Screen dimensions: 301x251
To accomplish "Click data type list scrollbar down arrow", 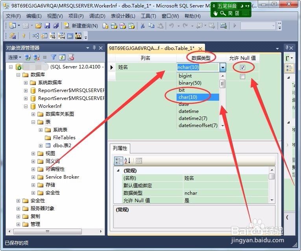I will pos(223,125).
